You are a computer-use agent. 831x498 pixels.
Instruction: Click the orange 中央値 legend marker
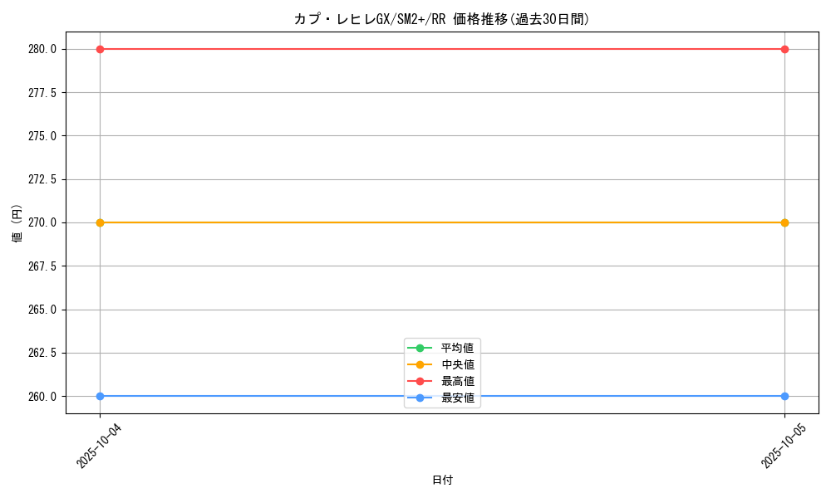(x=420, y=364)
